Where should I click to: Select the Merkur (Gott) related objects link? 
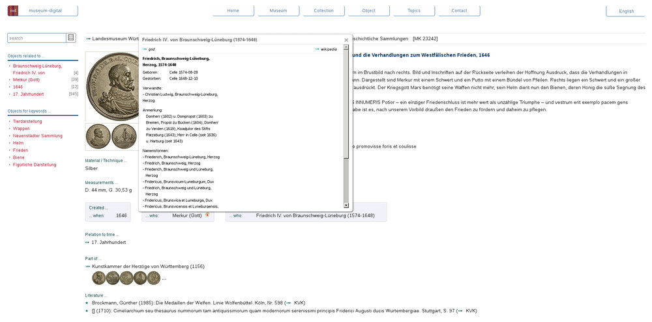tap(26, 79)
